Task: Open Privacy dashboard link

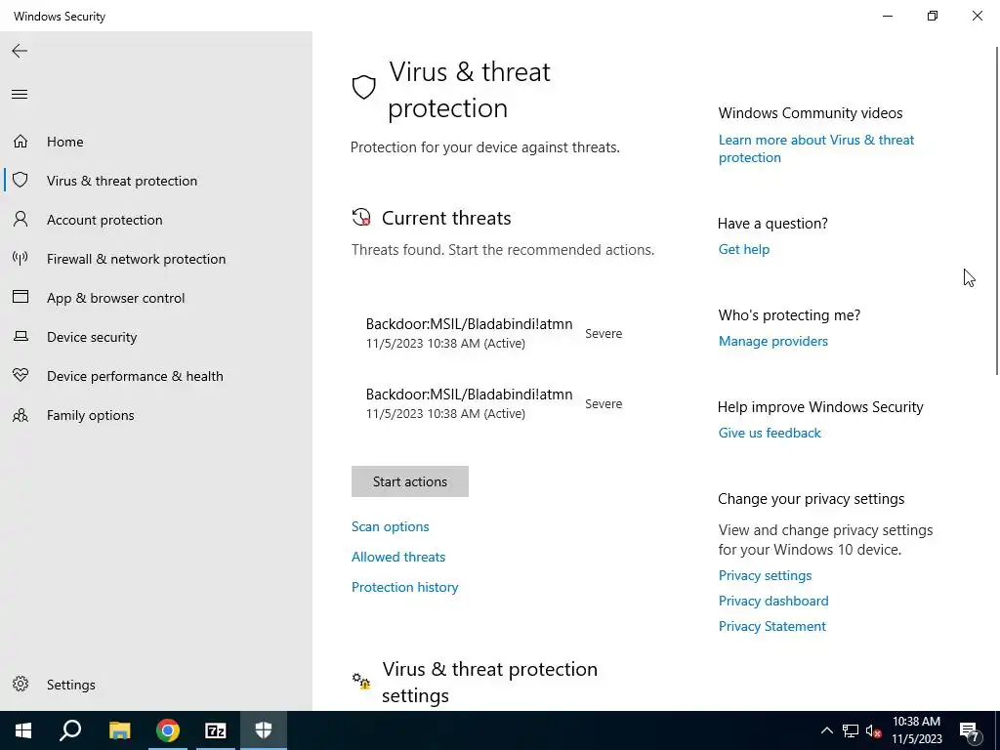Action: pos(773,601)
